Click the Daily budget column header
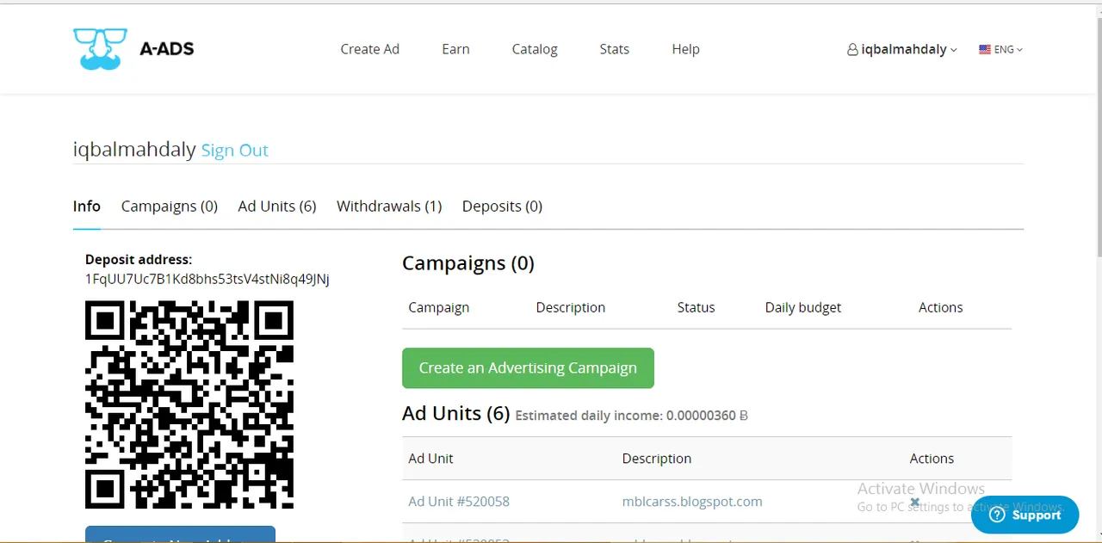The image size is (1102, 543). (803, 307)
